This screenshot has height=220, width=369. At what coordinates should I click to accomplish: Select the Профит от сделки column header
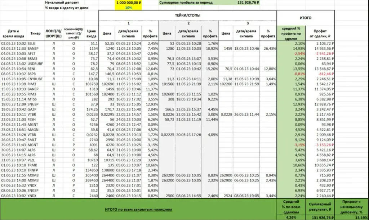coord(320,33)
